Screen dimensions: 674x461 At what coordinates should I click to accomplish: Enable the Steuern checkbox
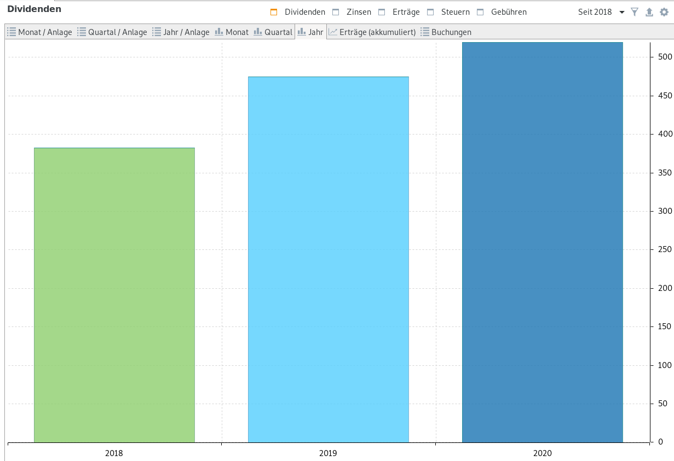click(430, 12)
